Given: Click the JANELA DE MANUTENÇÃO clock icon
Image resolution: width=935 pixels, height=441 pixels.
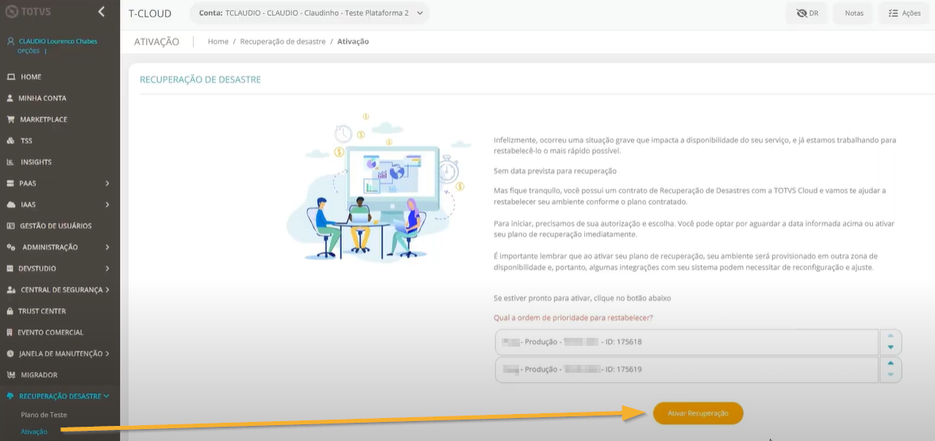Looking at the screenshot, I should tap(10, 354).
